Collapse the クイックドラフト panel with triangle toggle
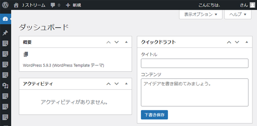257x126 pixels. click(x=247, y=42)
